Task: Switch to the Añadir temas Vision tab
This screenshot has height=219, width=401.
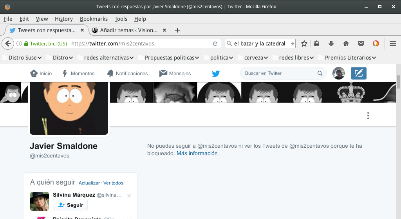Action: coord(128,30)
